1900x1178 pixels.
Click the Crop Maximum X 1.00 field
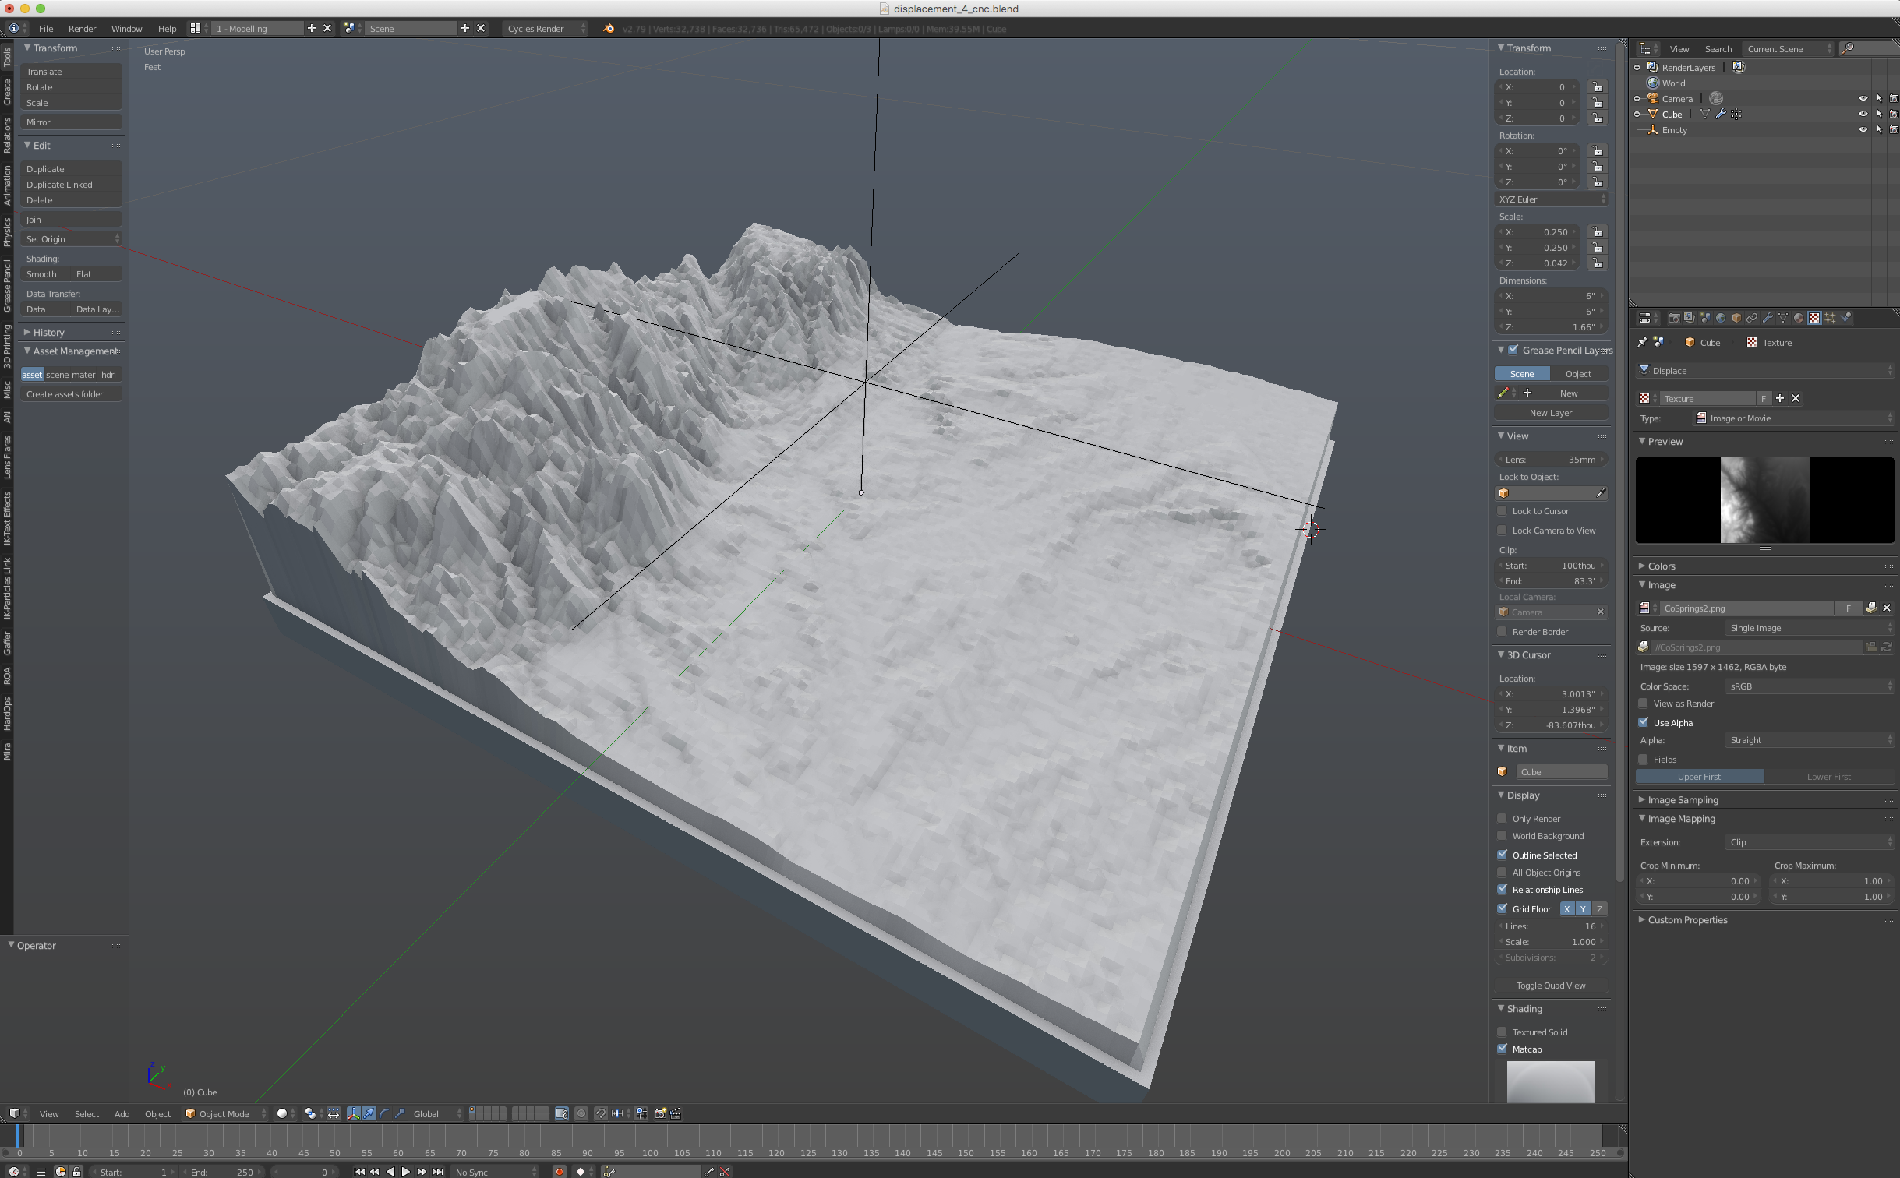(1832, 881)
